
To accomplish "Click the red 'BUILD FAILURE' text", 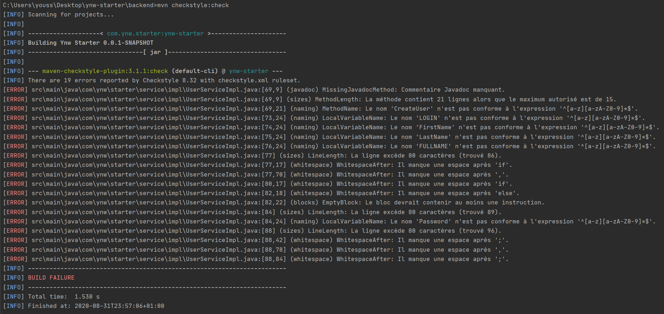I will [x=51, y=278].
